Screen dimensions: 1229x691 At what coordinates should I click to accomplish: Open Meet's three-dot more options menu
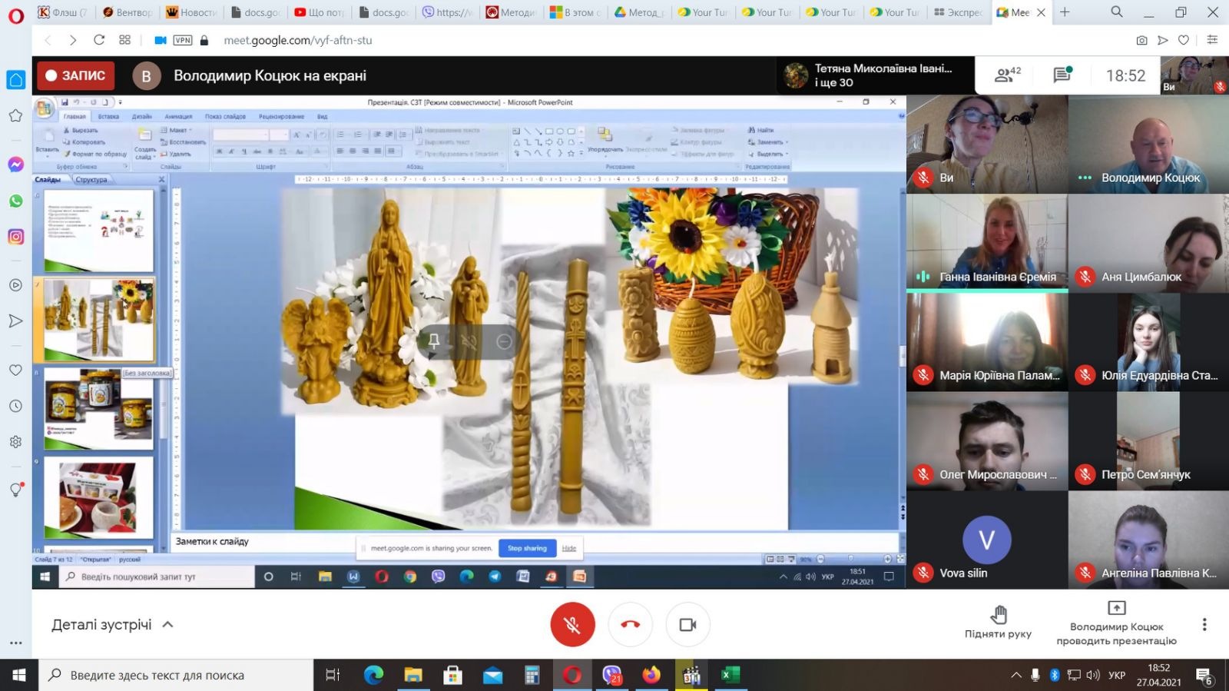tap(1204, 625)
